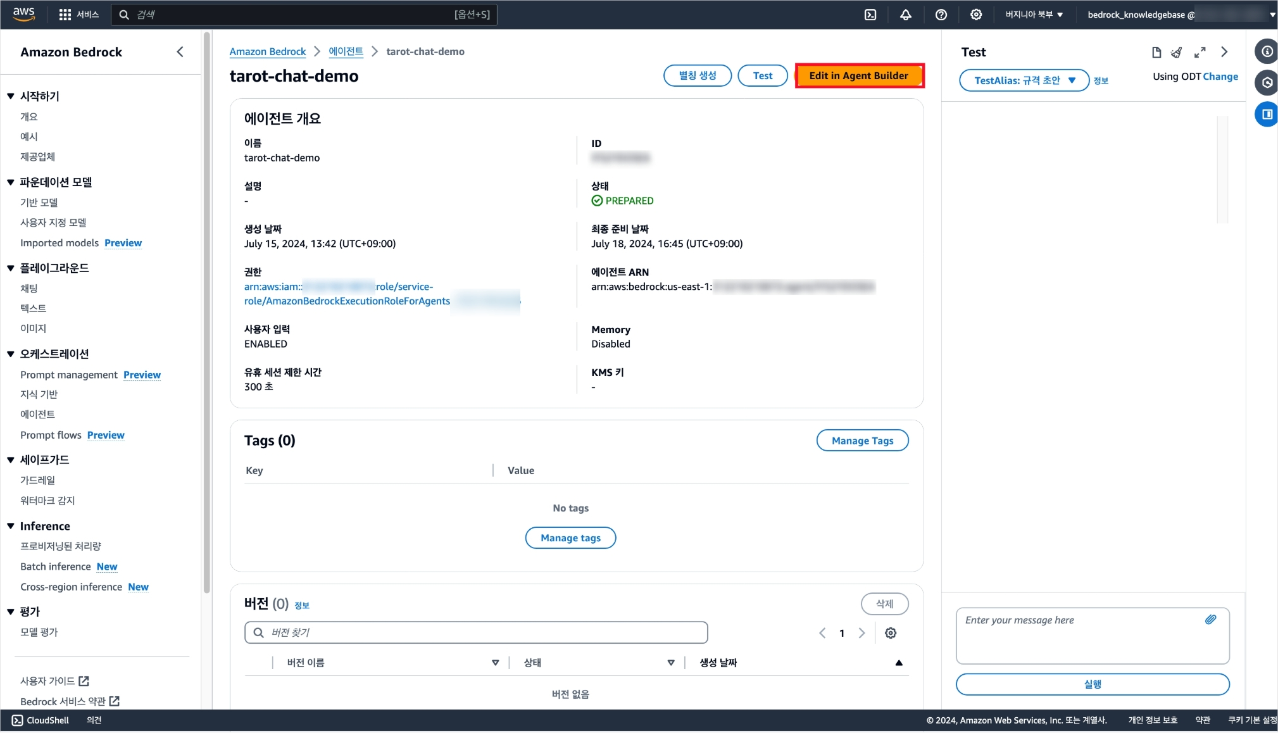The width and height of the screenshot is (1278, 733).
Task: Click the Edit in Agent Builder button
Action: pyautogui.click(x=858, y=75)
